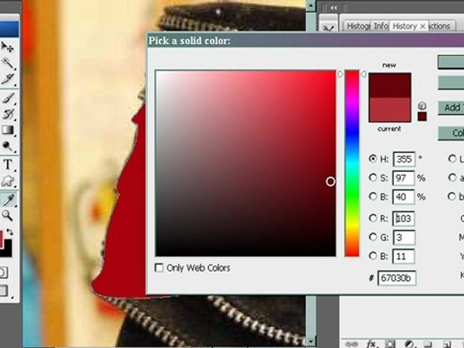Click the hex color field 67030b
This screenshot has width=464, height=348.
point(397,278)
